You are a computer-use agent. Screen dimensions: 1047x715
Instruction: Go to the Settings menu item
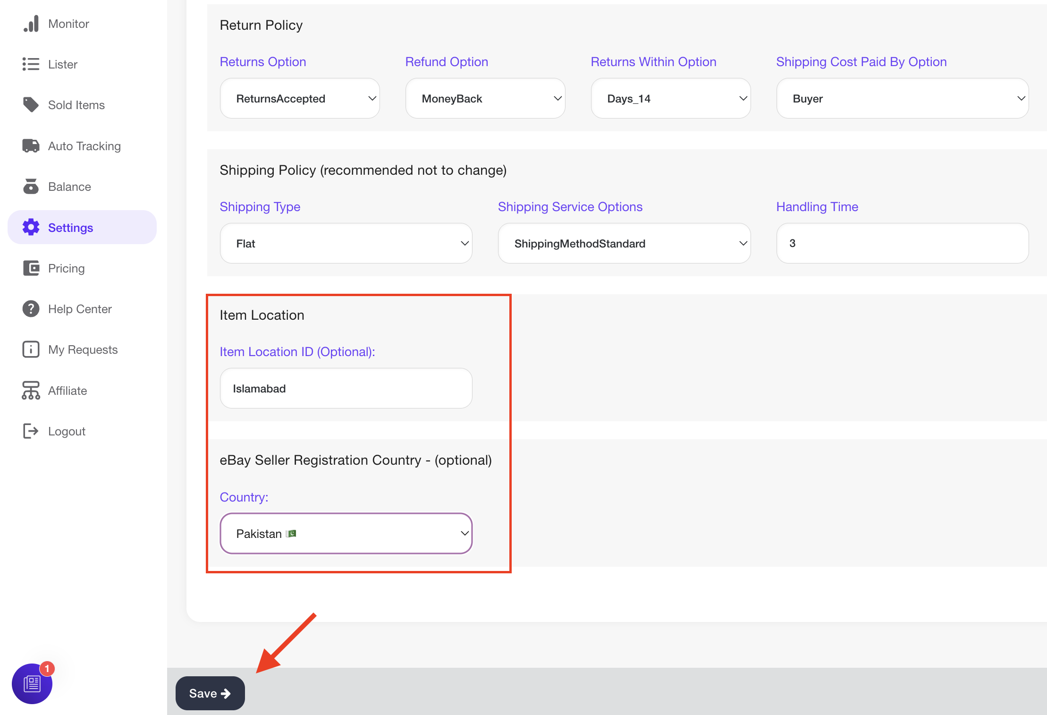71,228
